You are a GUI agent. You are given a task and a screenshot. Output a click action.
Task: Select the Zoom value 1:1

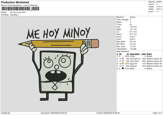158,11
